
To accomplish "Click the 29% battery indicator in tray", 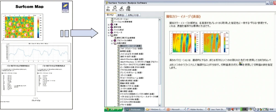I will (x=244, y=109).
